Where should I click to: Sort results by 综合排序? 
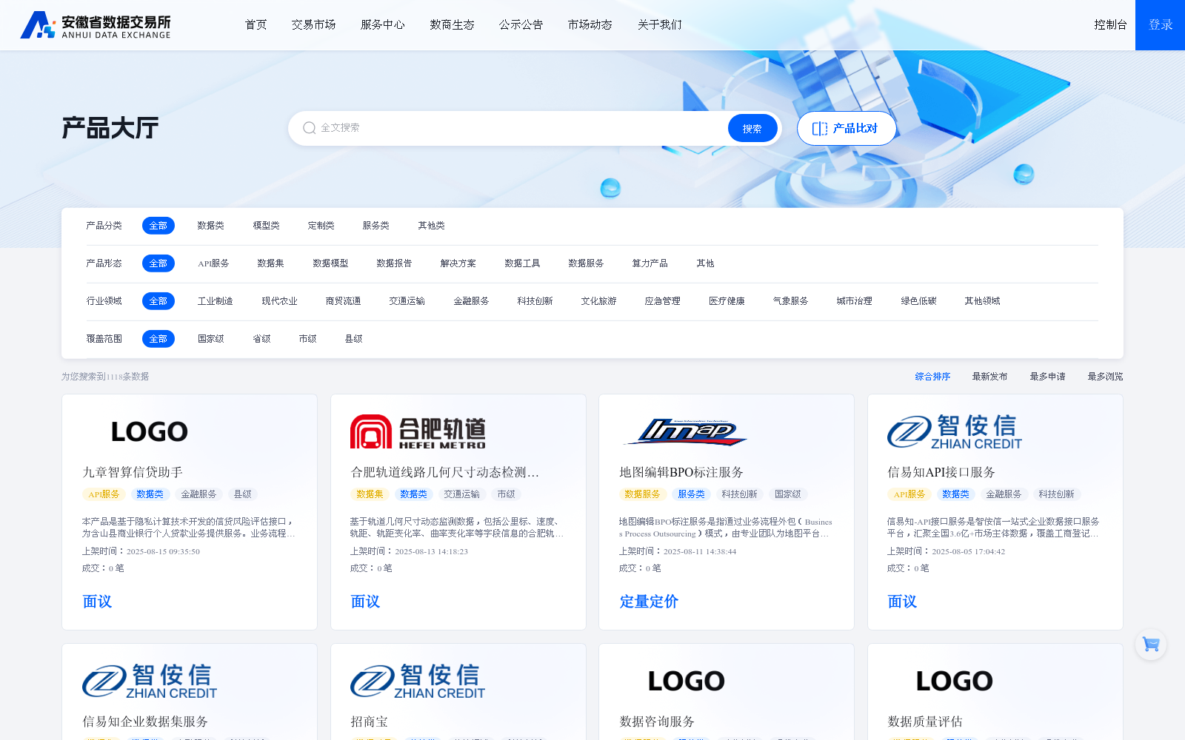pos(932,377)
